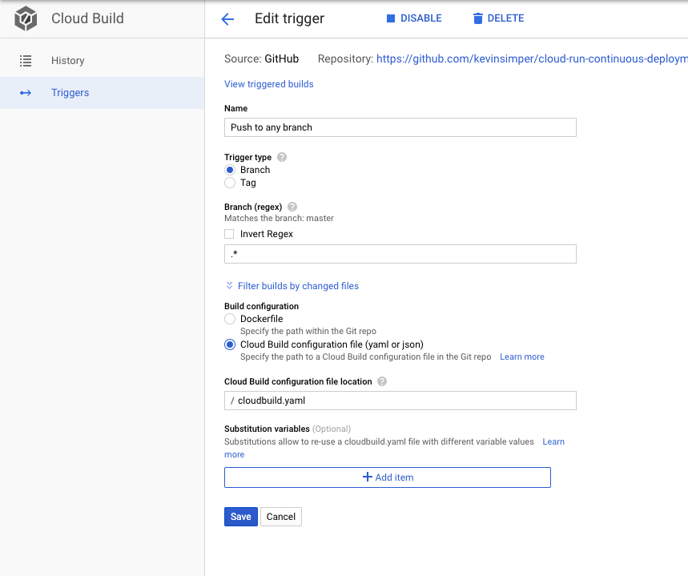Cancel editing the trigger
688x576 pixels.
point(281,517)
